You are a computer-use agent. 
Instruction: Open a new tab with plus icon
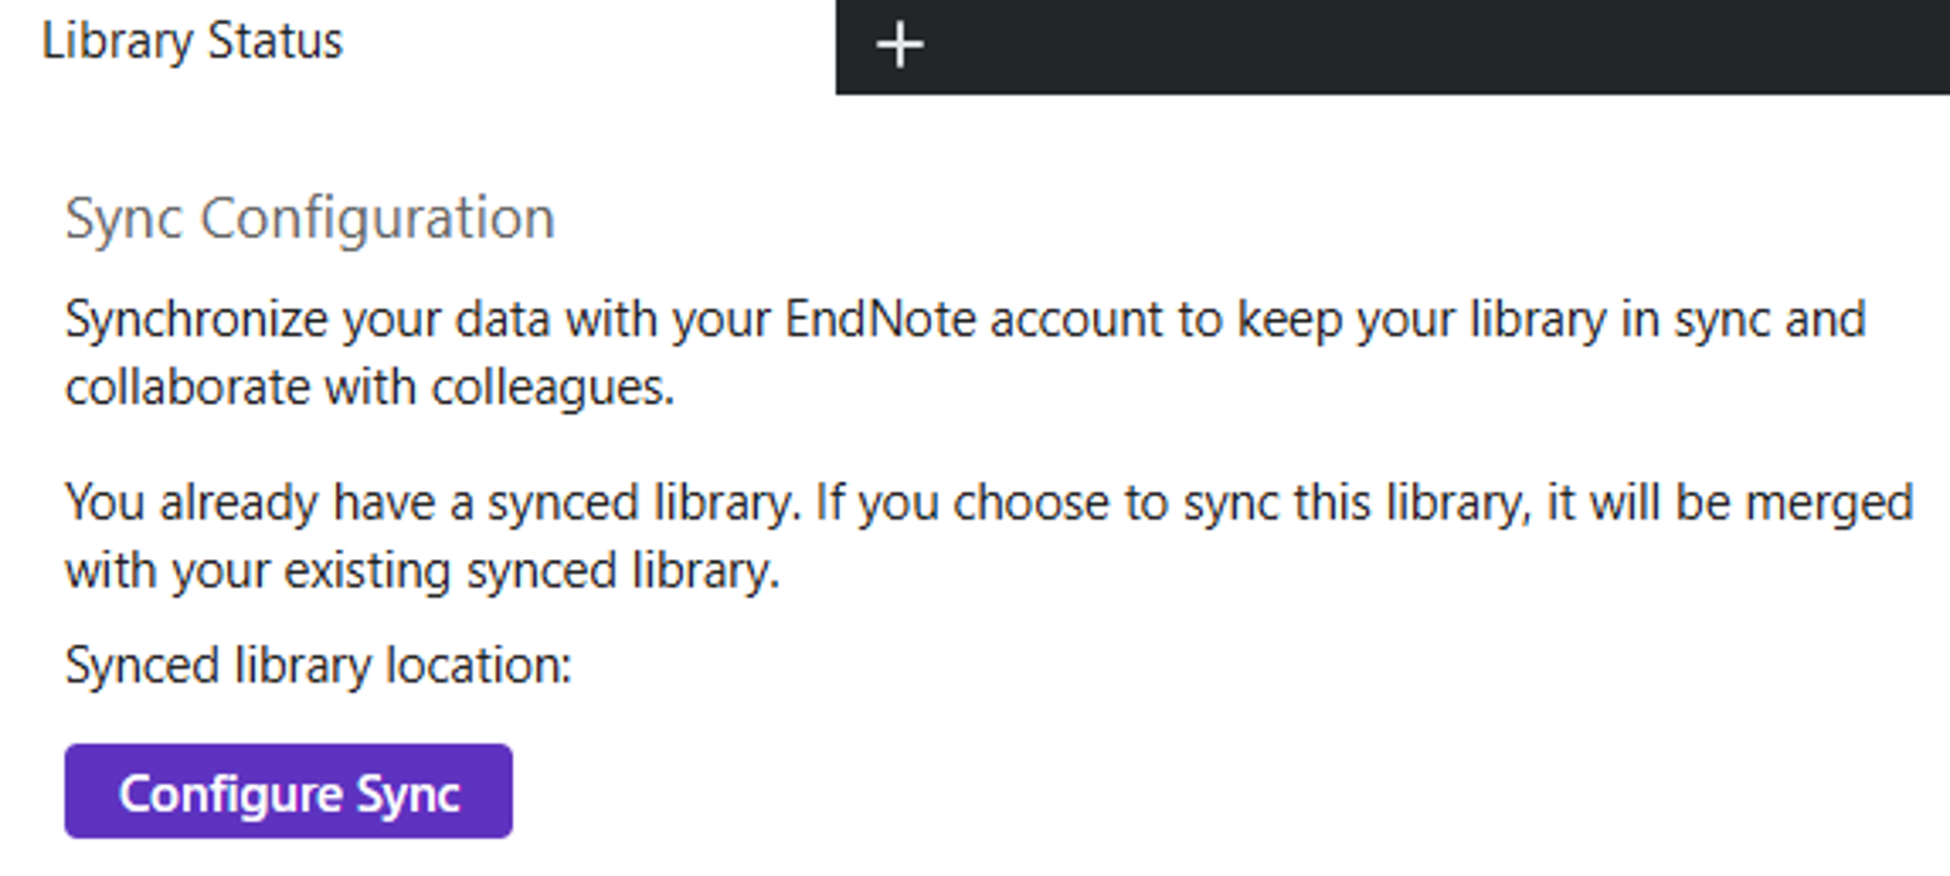click(x=899, y=45)
